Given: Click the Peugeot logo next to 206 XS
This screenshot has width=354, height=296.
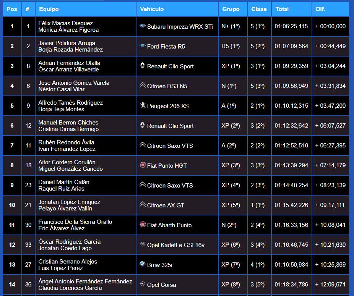Looking at the screenshot, I should (143, 105).
